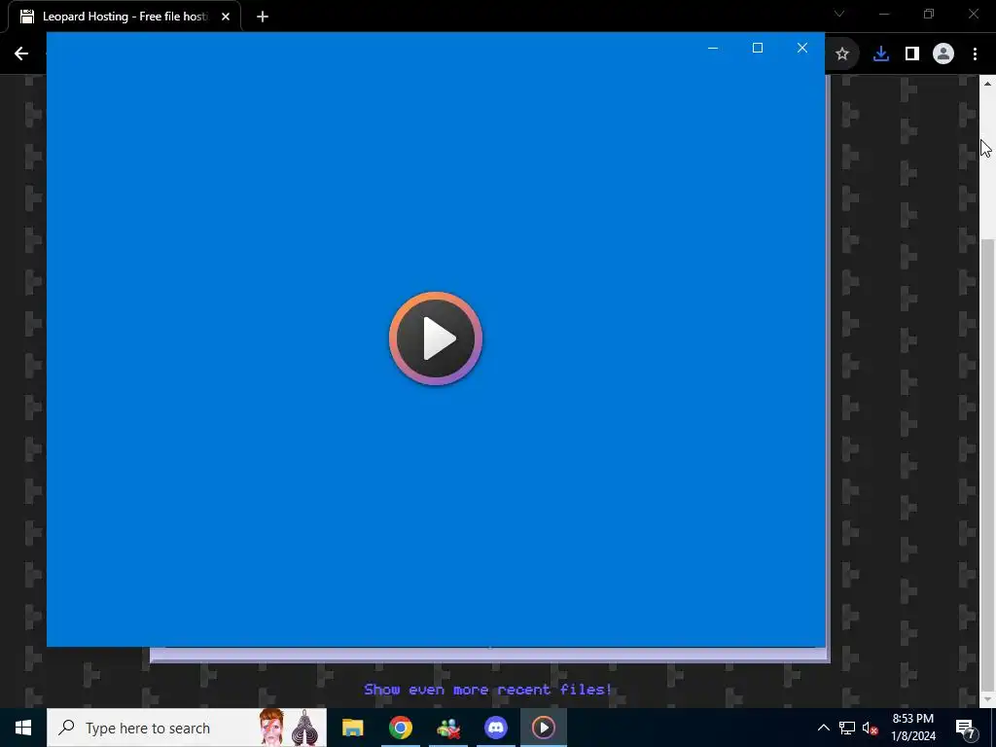
Task: Minimize the Chrome window
Action: click(884, 14)
